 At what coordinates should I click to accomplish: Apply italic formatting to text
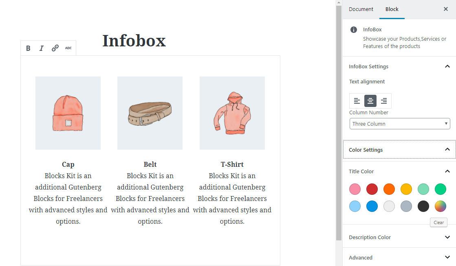[x=41, y=48]
